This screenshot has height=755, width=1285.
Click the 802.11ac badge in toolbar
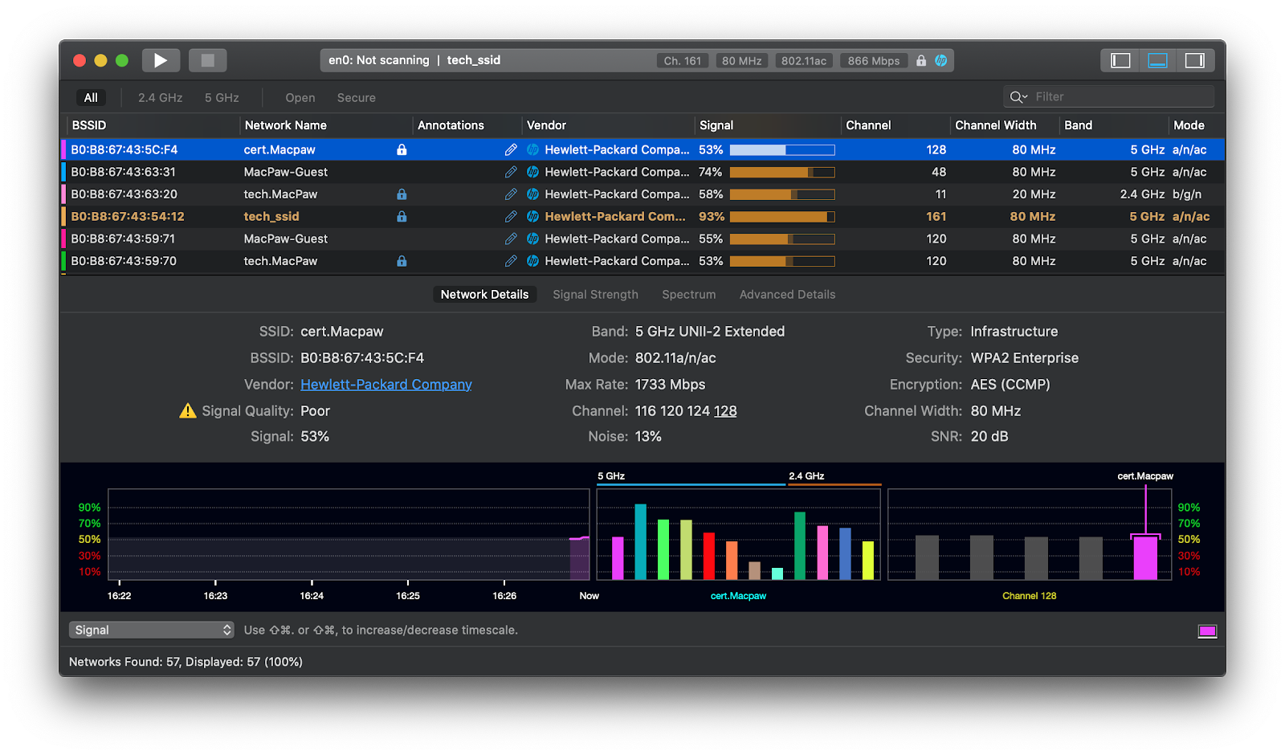[804, 61]
